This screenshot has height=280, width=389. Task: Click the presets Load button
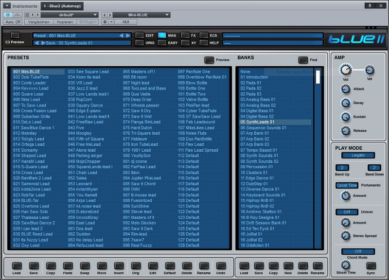coord(17,266)
